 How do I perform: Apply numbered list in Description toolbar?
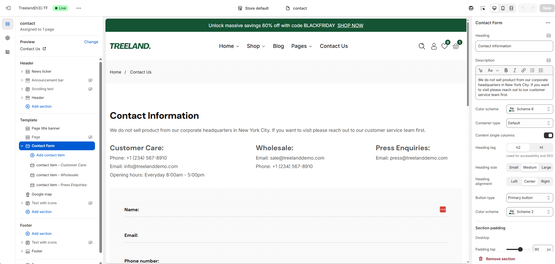coord(541,70)
